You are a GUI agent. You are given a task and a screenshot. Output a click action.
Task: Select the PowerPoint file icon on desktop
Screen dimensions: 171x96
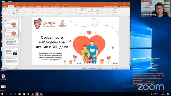(x=3, y=88)
